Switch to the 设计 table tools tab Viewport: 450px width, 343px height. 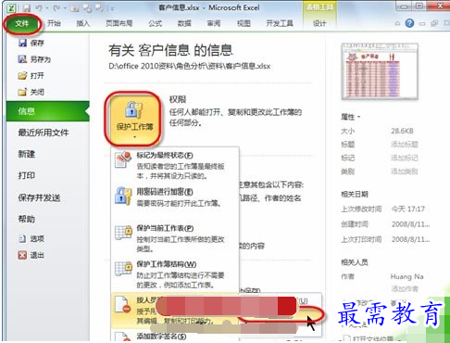319,23
